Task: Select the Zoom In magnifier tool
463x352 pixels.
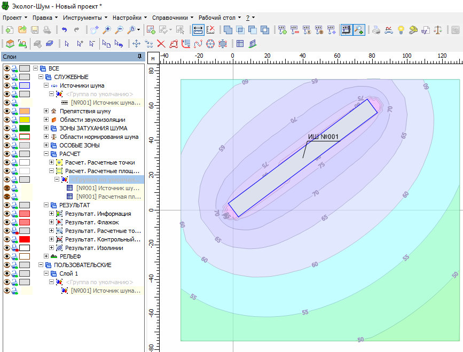Action: (x=107, y=30)
